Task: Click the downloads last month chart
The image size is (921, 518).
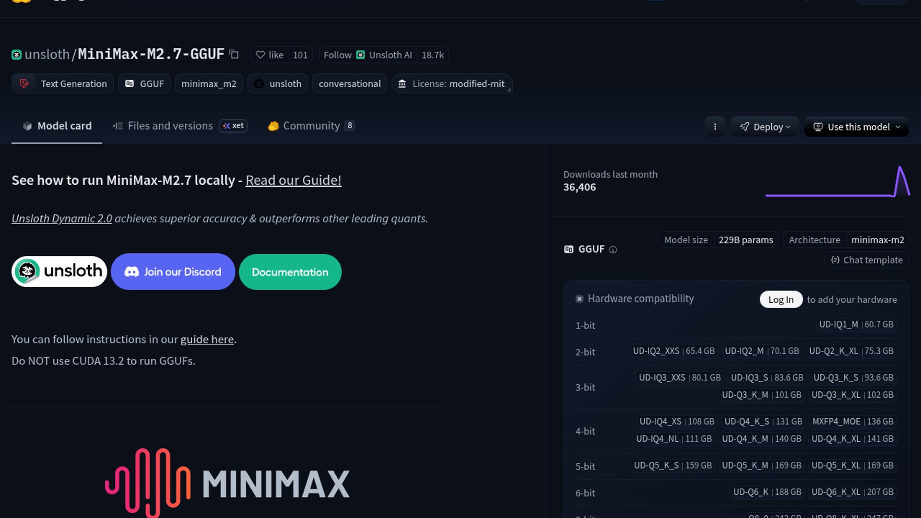Action: point(837,182)
